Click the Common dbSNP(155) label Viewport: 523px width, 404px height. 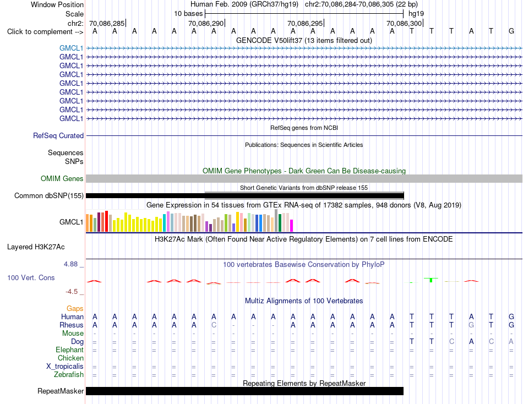(x=48, y=196)
